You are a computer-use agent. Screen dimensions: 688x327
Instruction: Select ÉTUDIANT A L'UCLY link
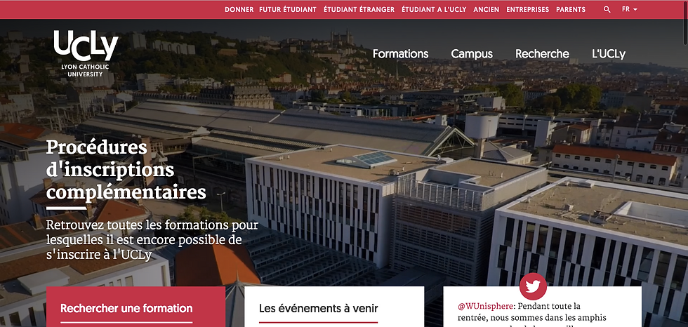pyautogui.click(x=434, y=9)
